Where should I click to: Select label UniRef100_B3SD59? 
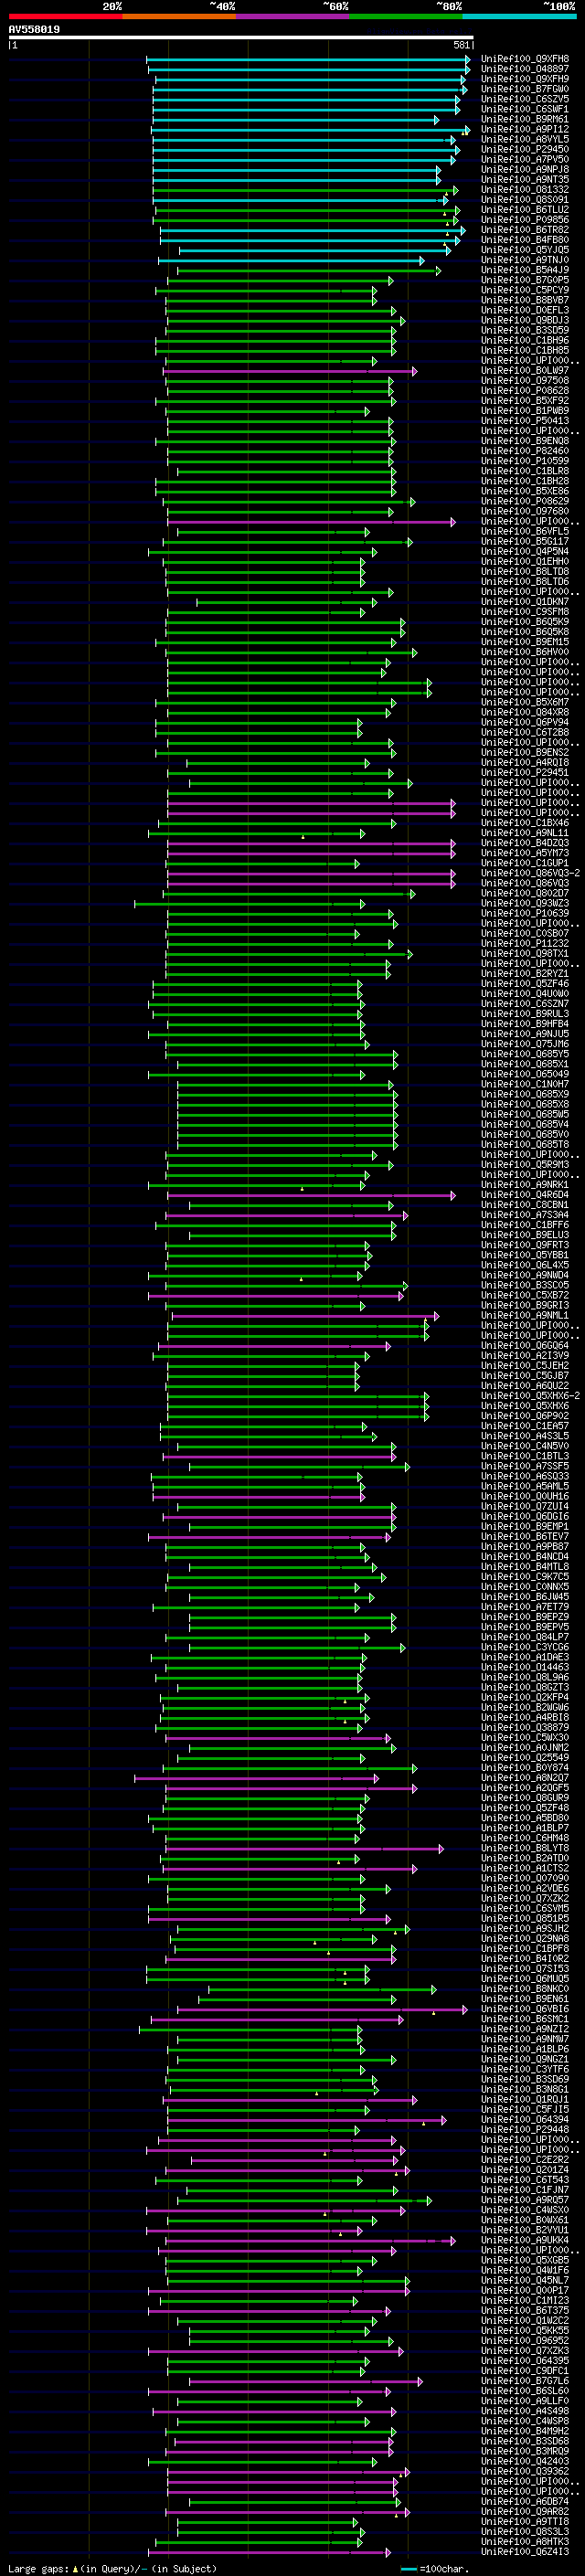525,330
